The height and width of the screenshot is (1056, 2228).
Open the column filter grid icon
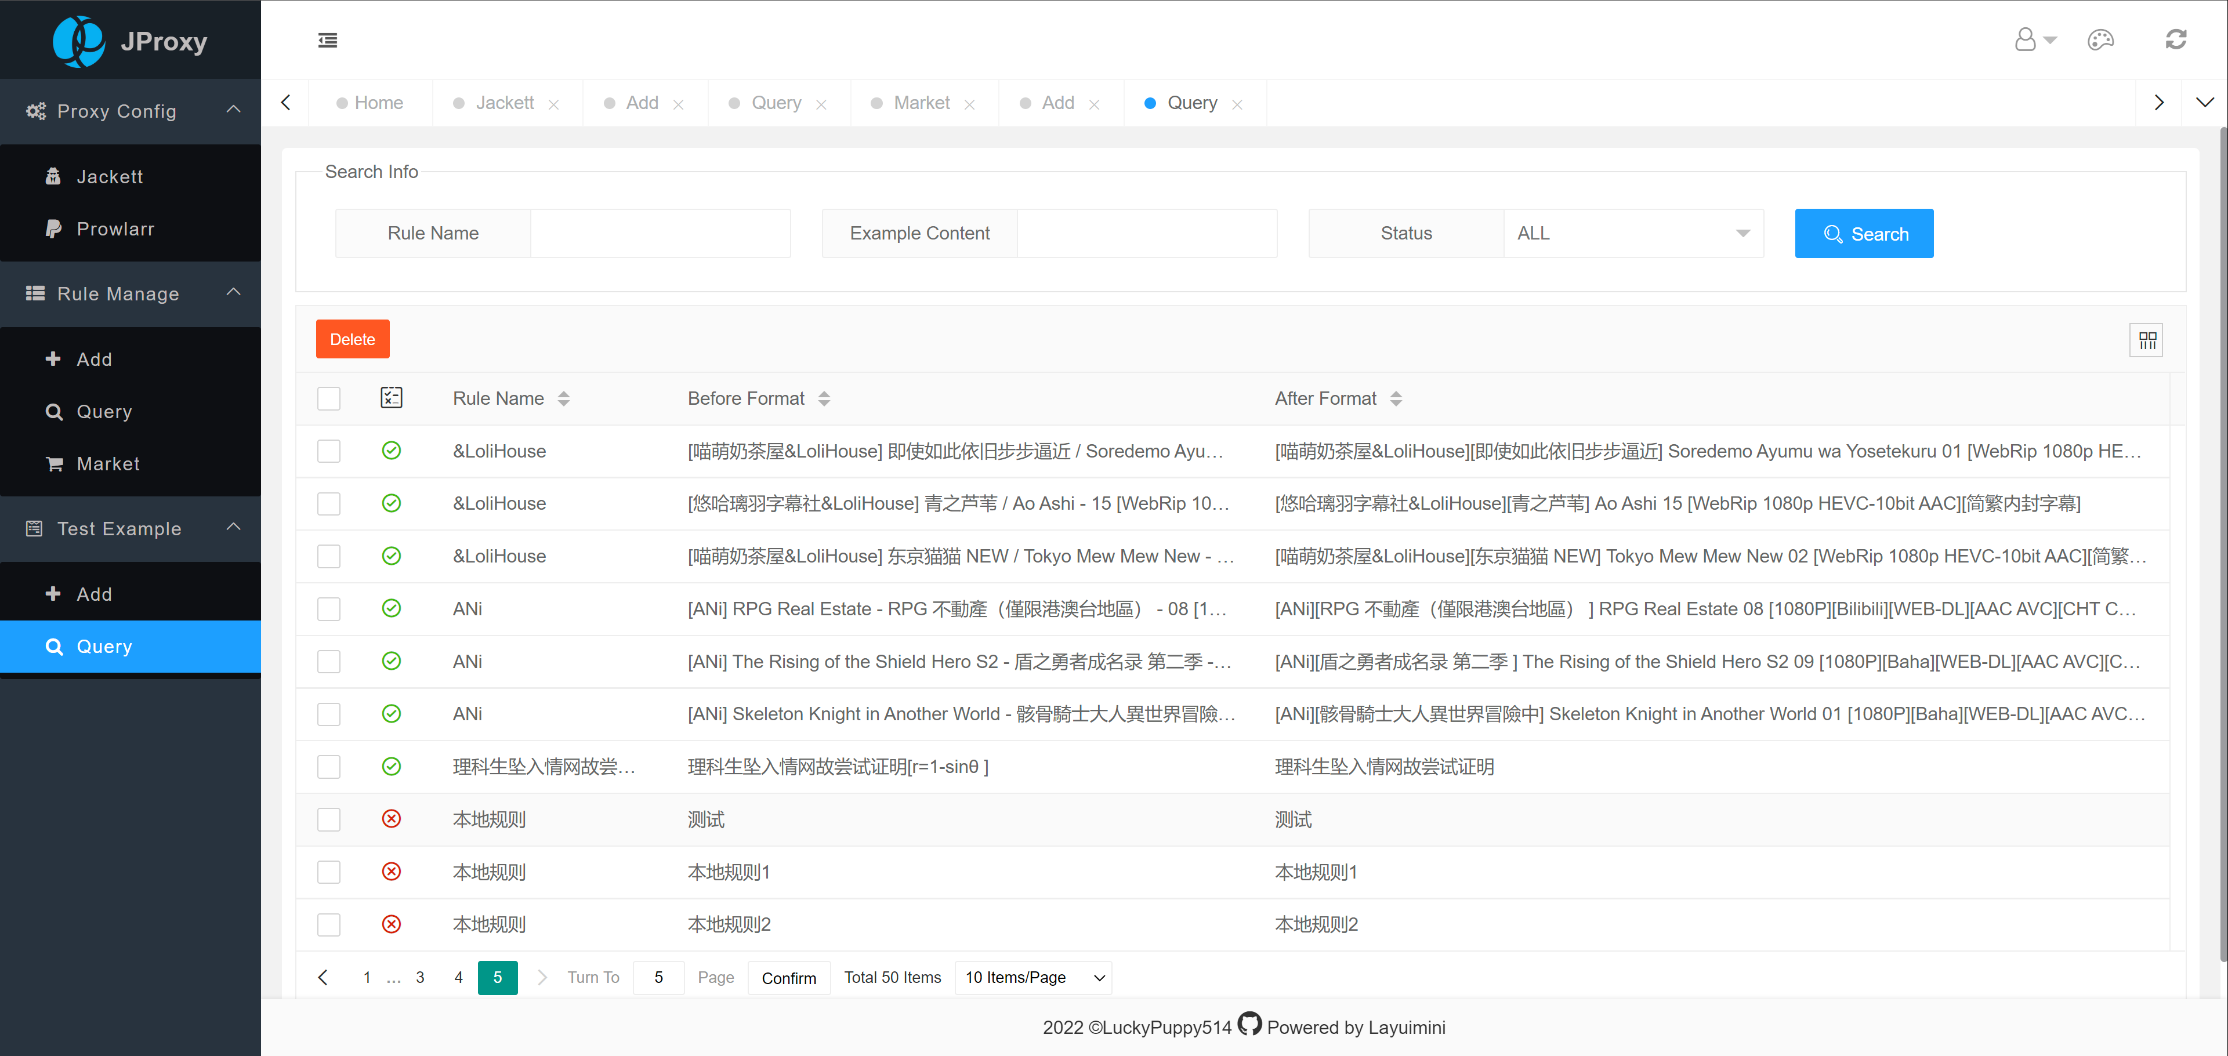(x=2147, y=340)
